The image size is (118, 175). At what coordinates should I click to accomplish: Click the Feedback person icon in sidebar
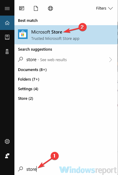(x=7, y=156)
